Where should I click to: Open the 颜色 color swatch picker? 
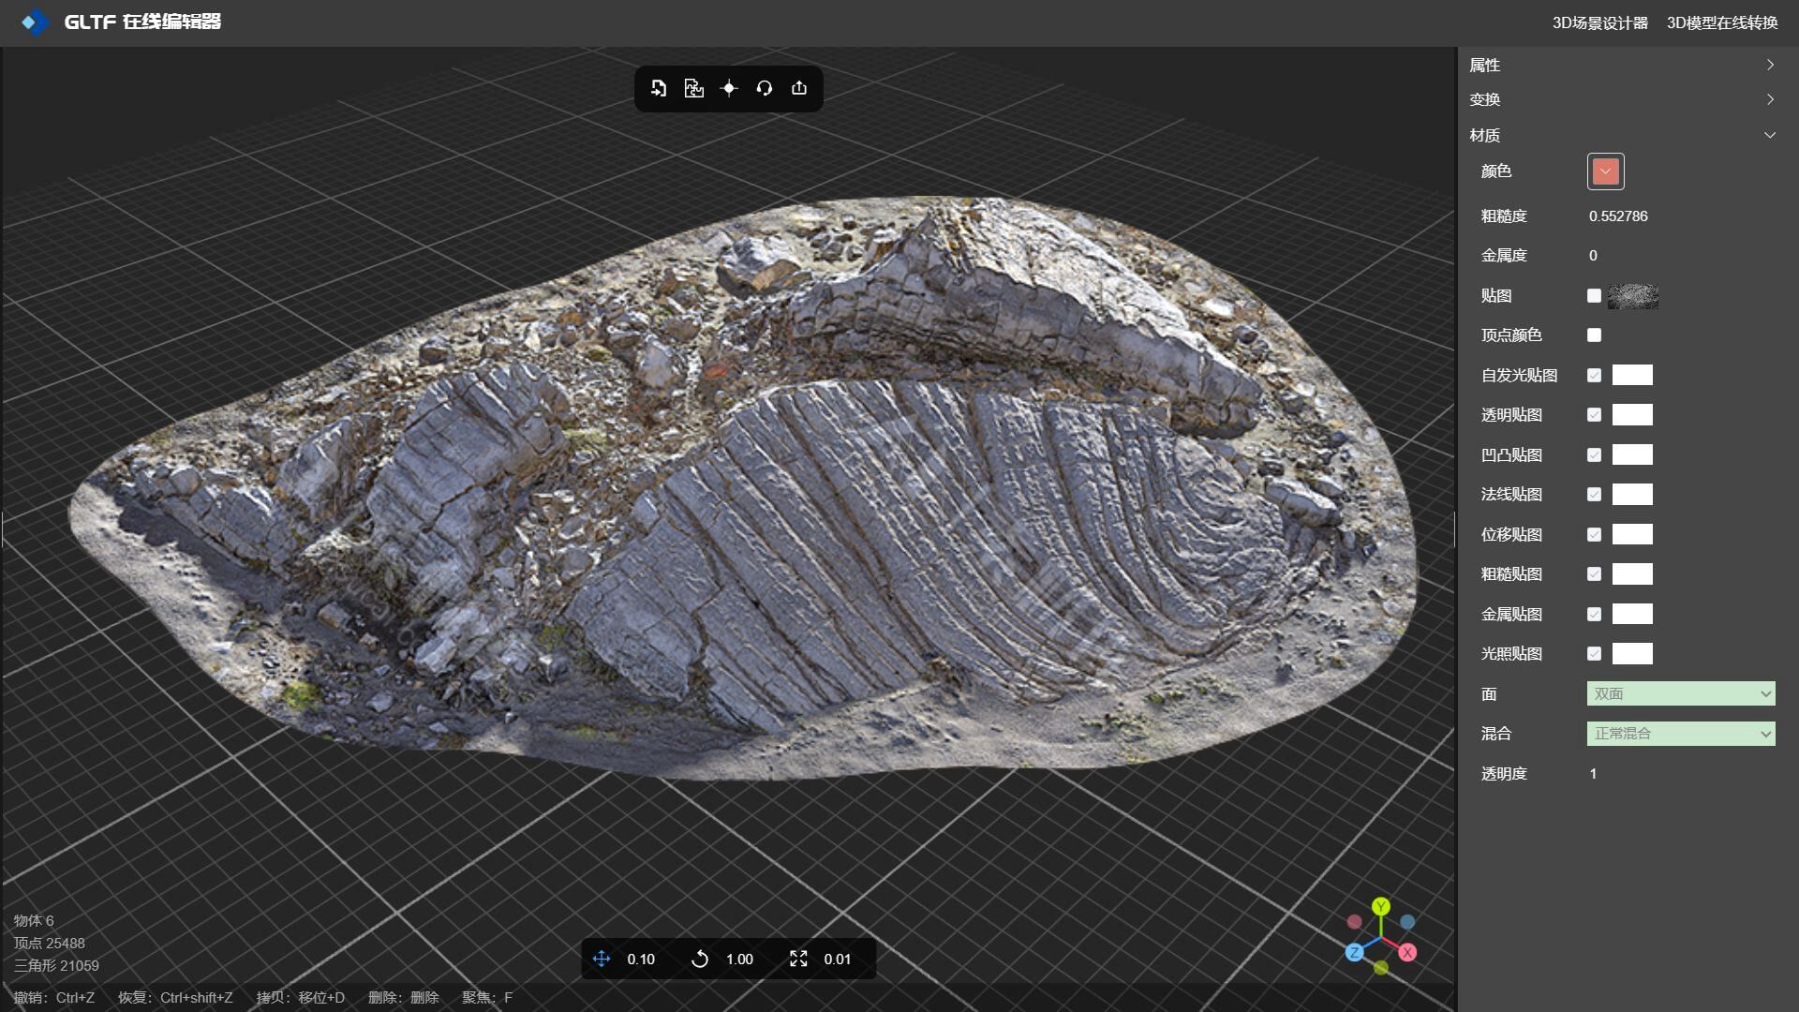point(1605,171)
